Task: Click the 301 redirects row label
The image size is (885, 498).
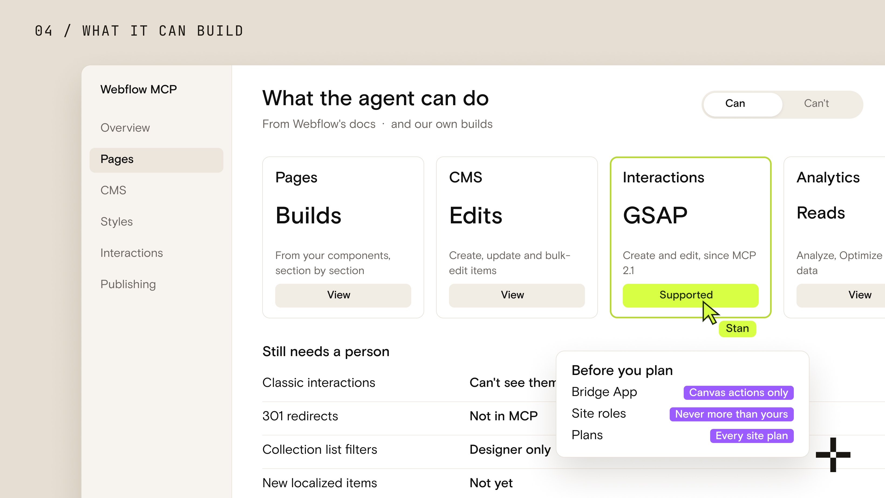Action: pyautogui.click(x=300, y=416)
